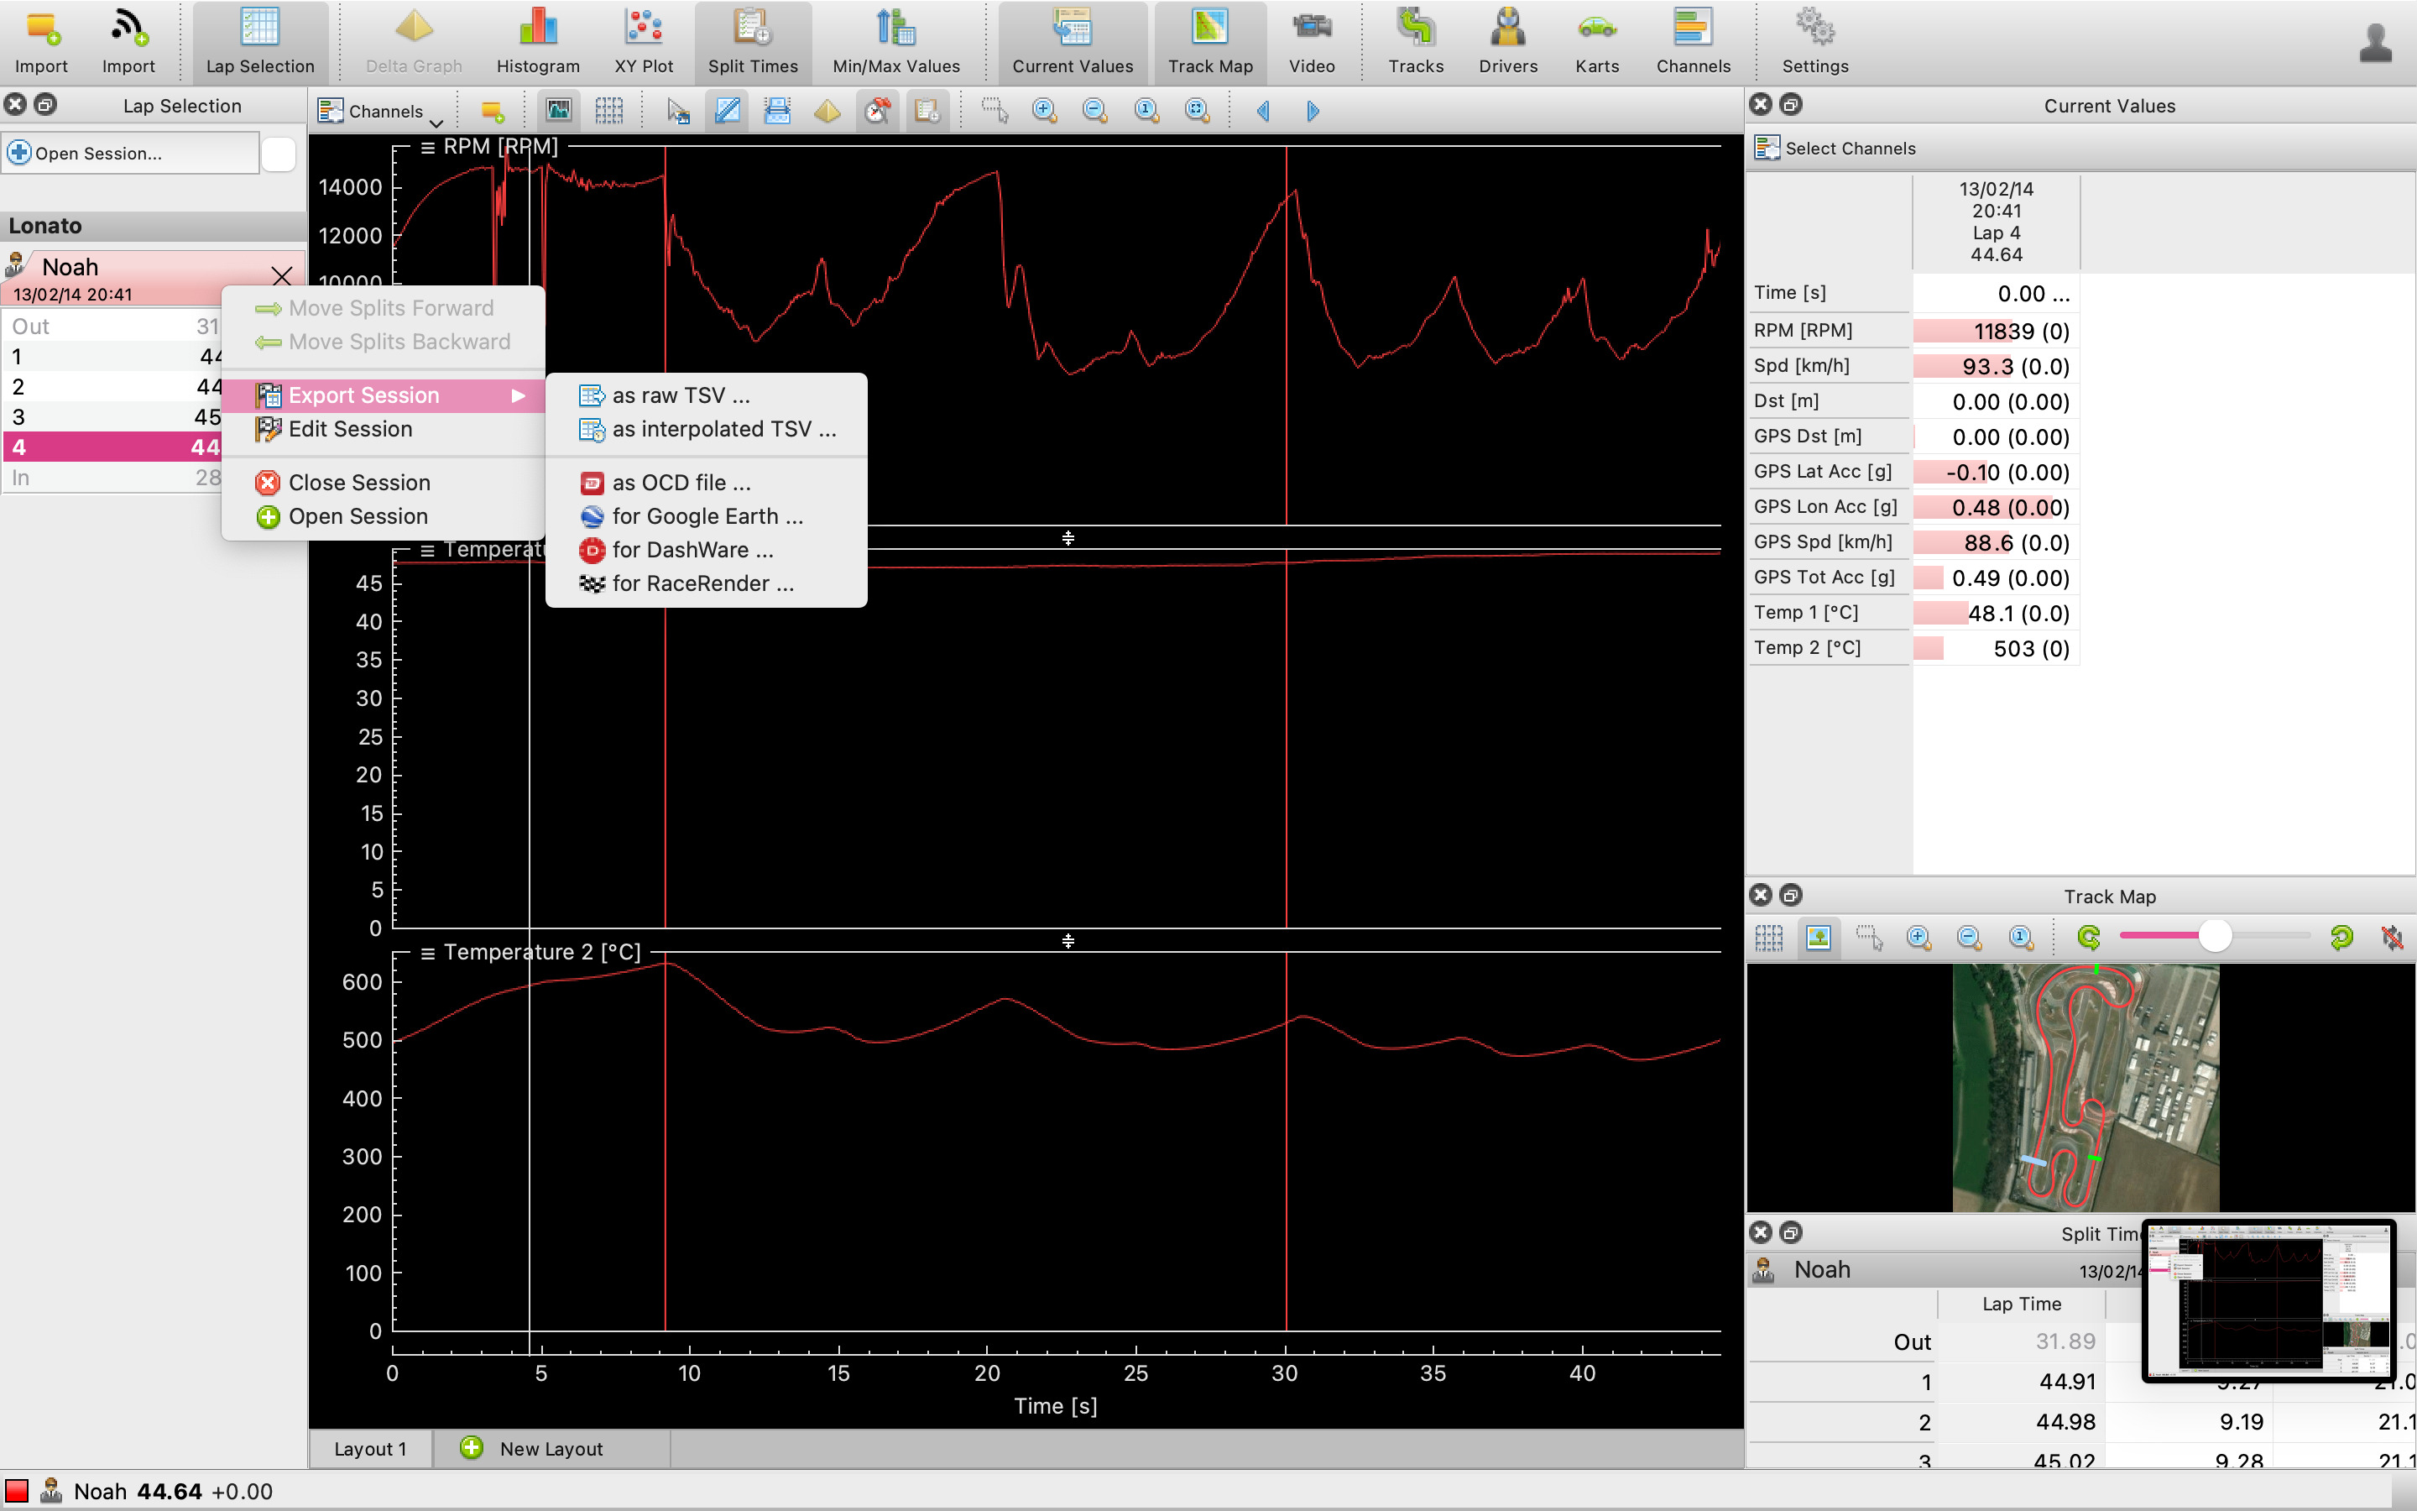Expand the RPM graph options menu
This screenshot has height=1511, width=2417.
pyautogui.click(x=427, y=148)
